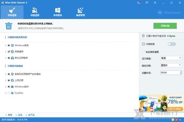Click the version text 10.4.4.794
This screenshot has height=122, width=184.
tap(22, 120)
